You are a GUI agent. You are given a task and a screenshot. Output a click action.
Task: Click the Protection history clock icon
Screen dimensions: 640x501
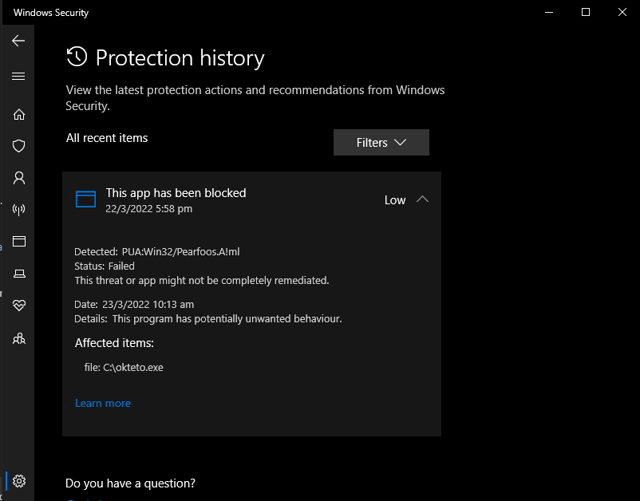pos(77,57)
